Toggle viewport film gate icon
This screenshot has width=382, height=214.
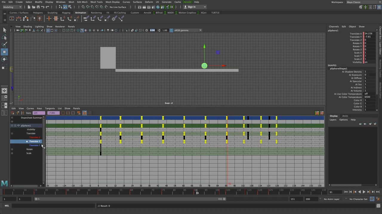click(x=52, y=30)
